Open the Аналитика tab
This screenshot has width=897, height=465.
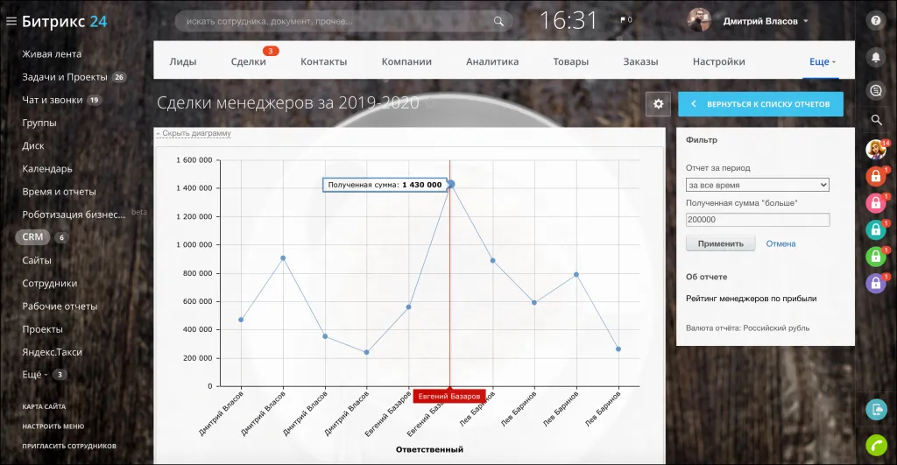point(491,62)
